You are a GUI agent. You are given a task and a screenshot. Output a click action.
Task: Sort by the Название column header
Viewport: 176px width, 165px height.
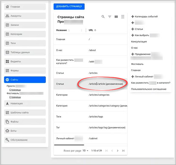tap(61, 30)
